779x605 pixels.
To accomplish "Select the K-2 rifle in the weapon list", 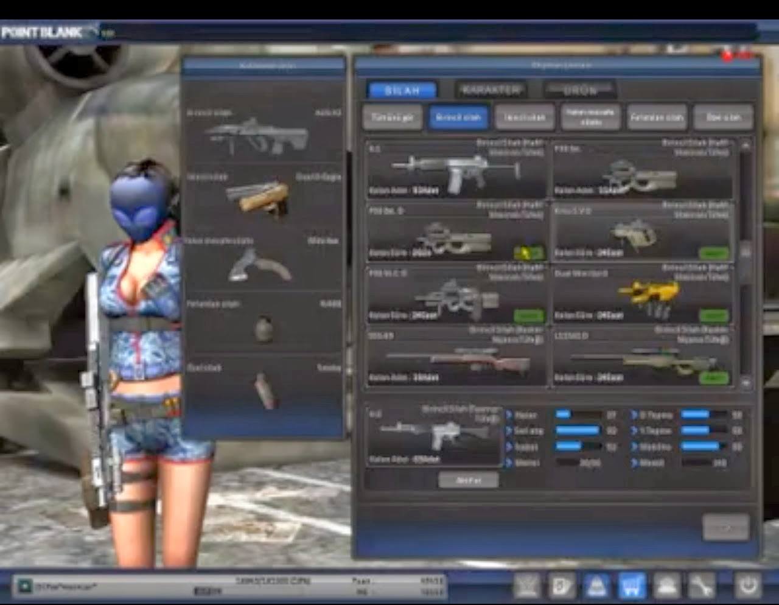I will 457,169.
